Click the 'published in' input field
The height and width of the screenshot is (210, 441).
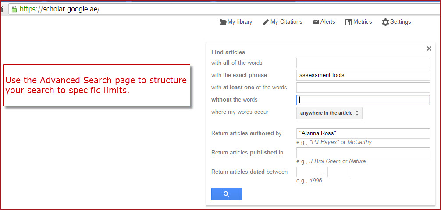point(363,153)
